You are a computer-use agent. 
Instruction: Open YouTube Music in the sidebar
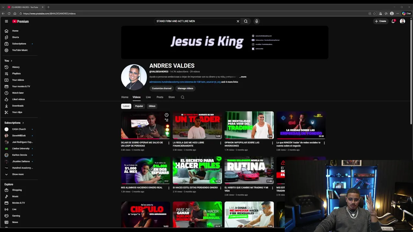19,50
